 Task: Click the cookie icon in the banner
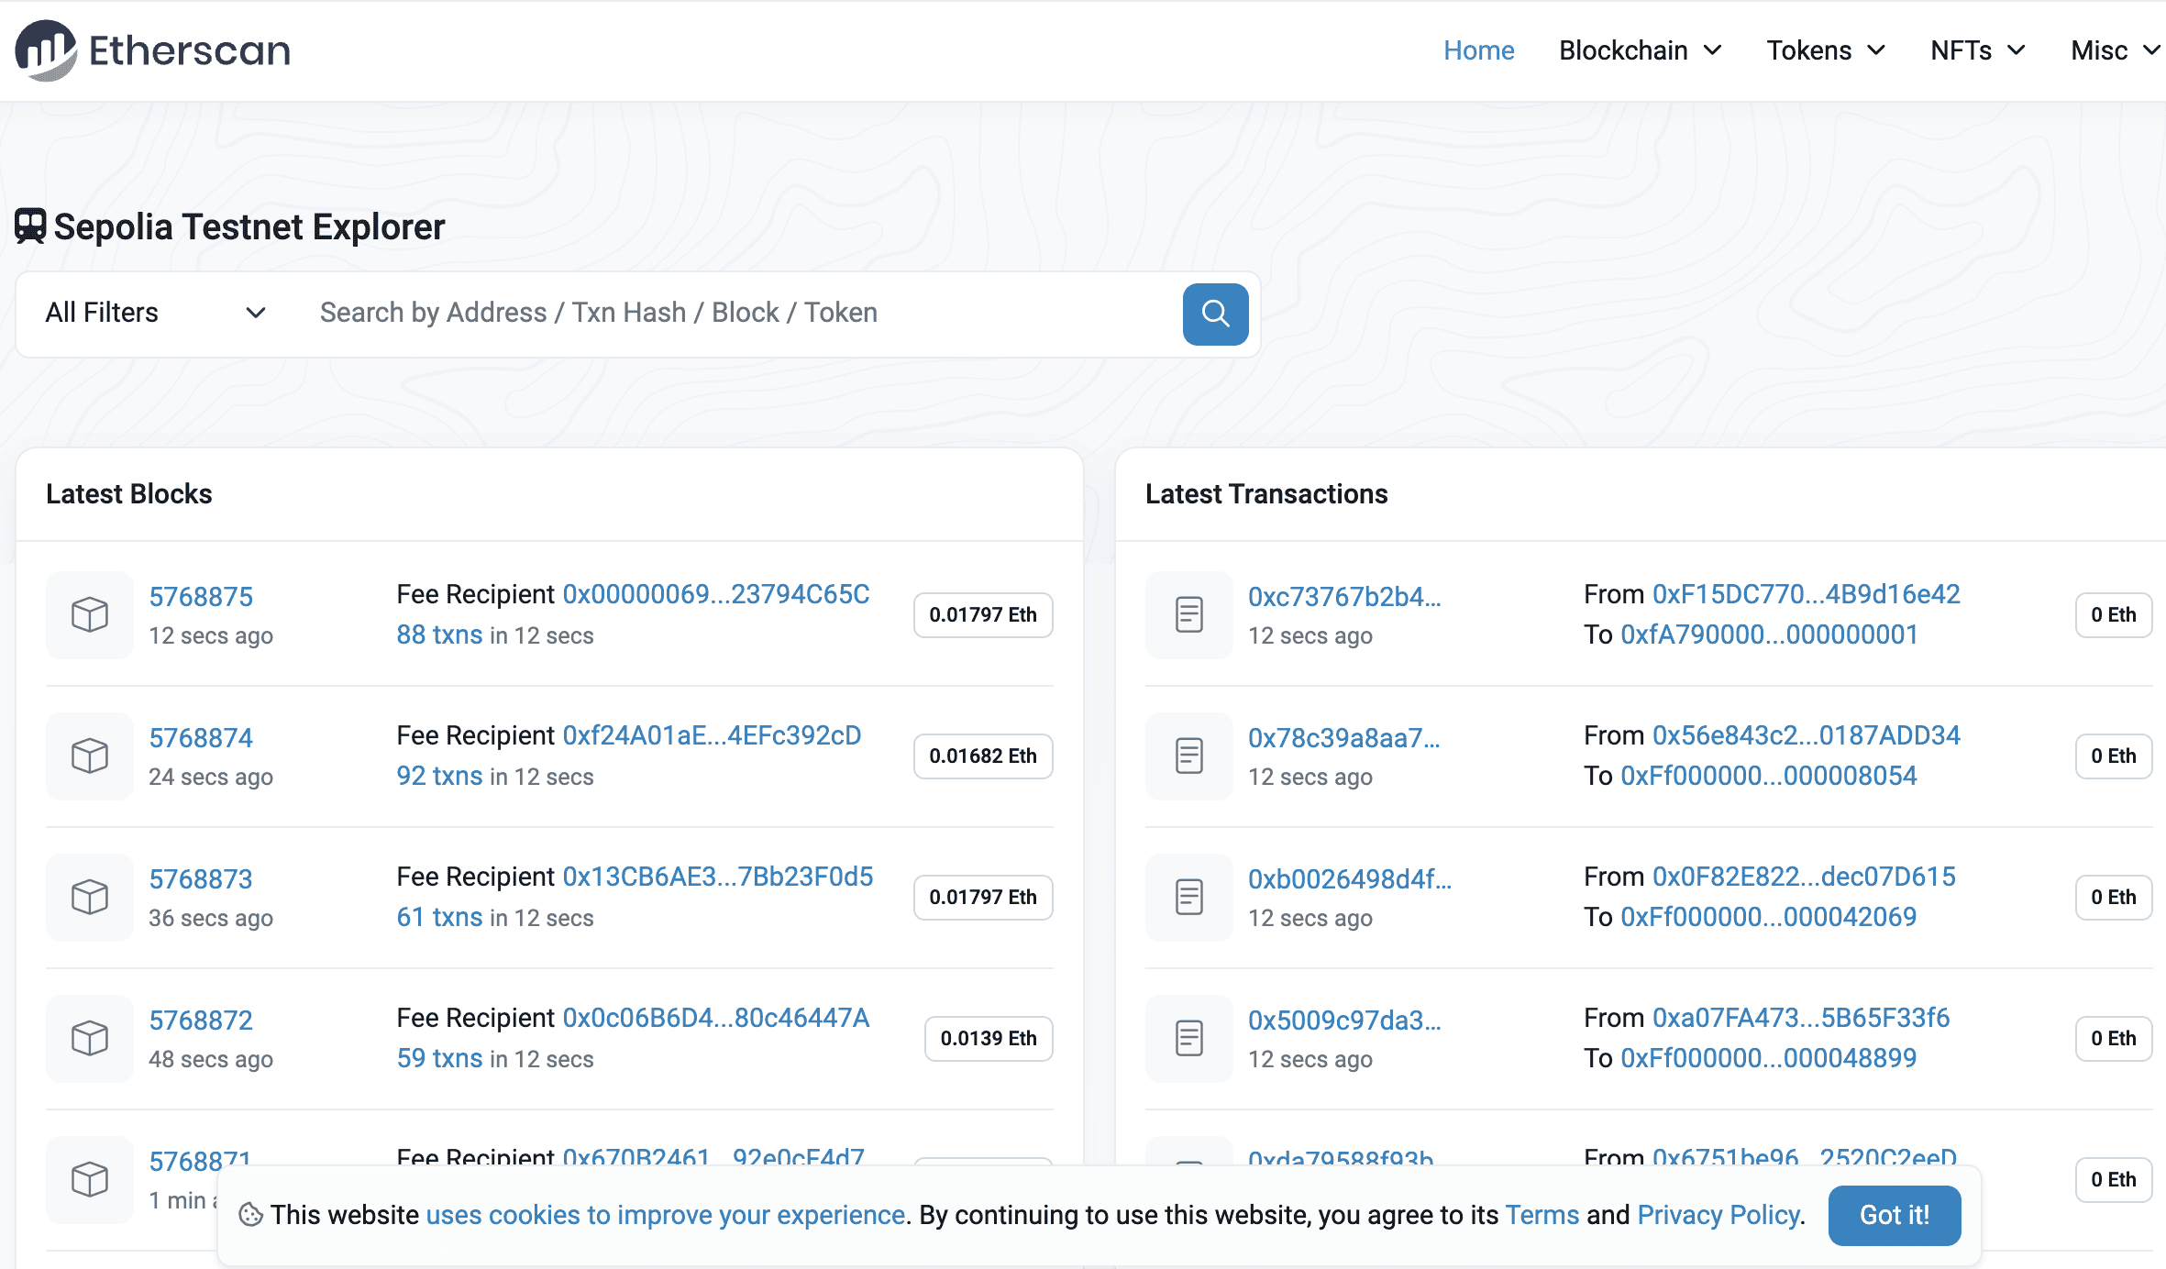click(250, 1215)
